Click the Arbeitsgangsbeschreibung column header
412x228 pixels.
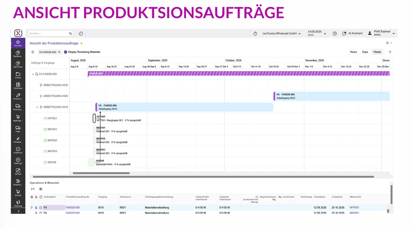[159, 197]
